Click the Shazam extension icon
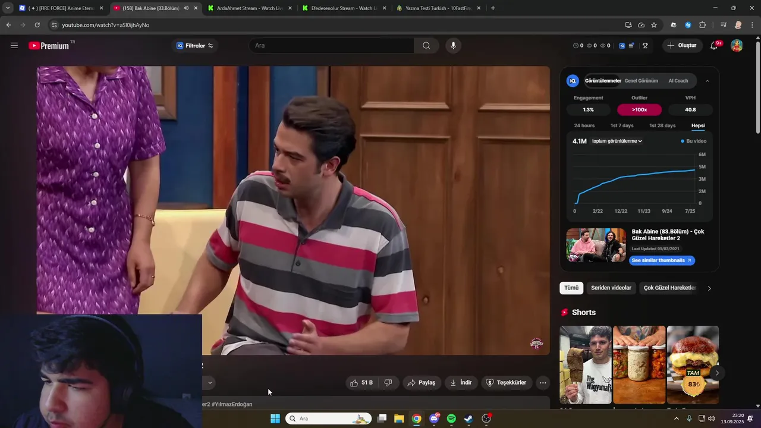Viewport: 761px width, 428px height. coord(688,25)
